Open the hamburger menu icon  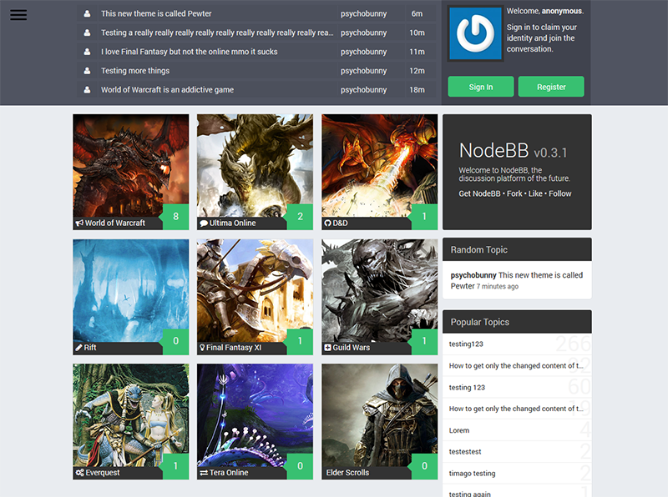(x=18, y=15)
